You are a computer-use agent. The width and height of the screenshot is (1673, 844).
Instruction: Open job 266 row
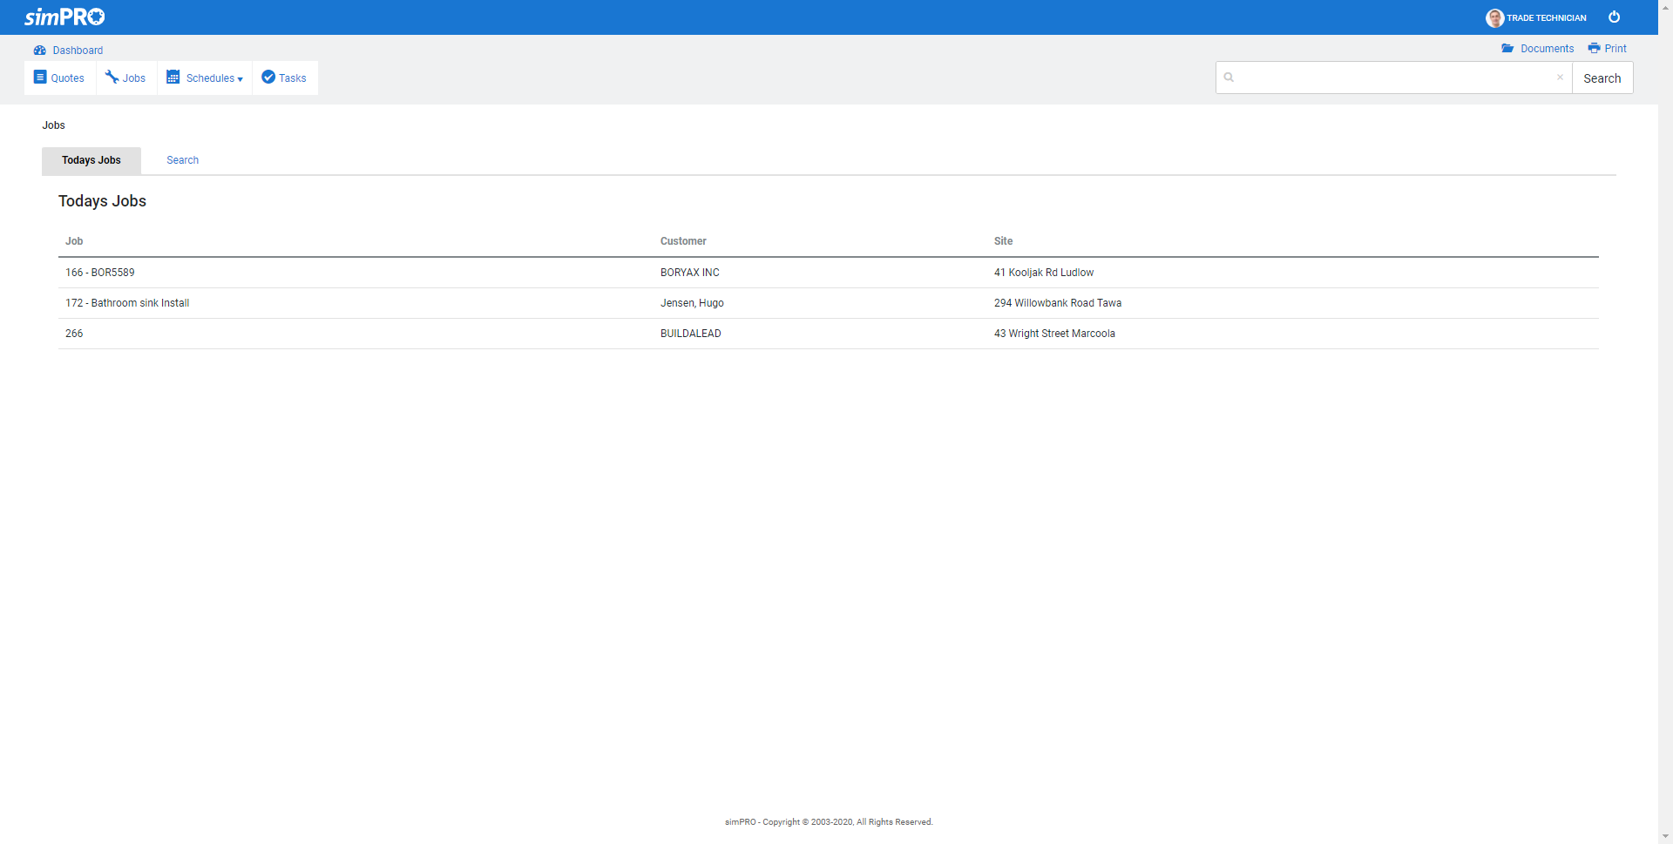74,334
